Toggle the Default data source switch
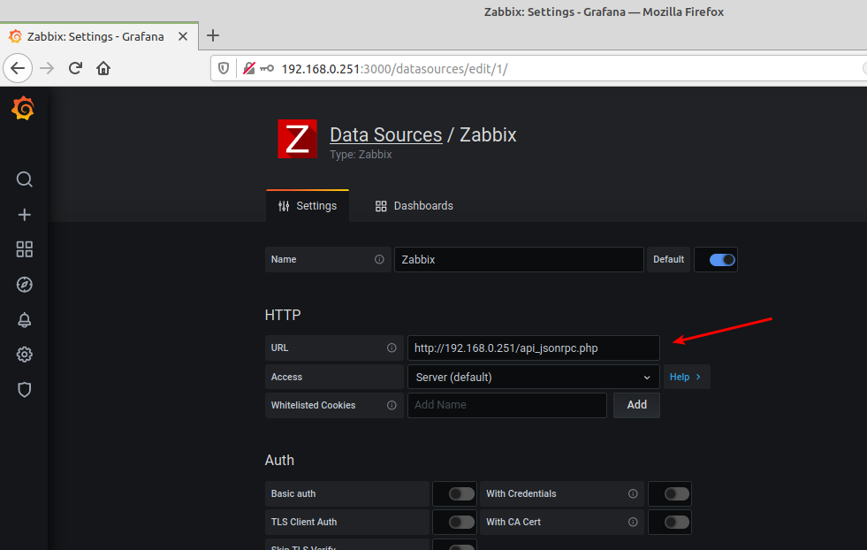Screen dimensions: 867x550 pyautogui.click(x=721, y=260)
